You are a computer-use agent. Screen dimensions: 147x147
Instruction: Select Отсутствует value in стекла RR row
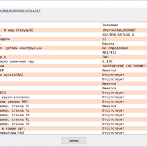point(113,115)
